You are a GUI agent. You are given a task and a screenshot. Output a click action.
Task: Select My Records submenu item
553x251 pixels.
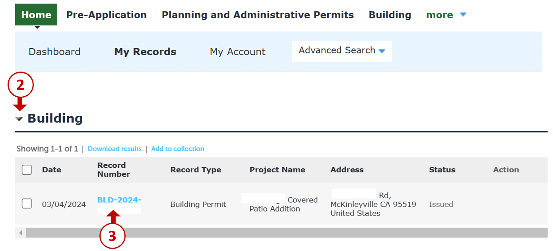pyautogui.click(x=145, y=52)
